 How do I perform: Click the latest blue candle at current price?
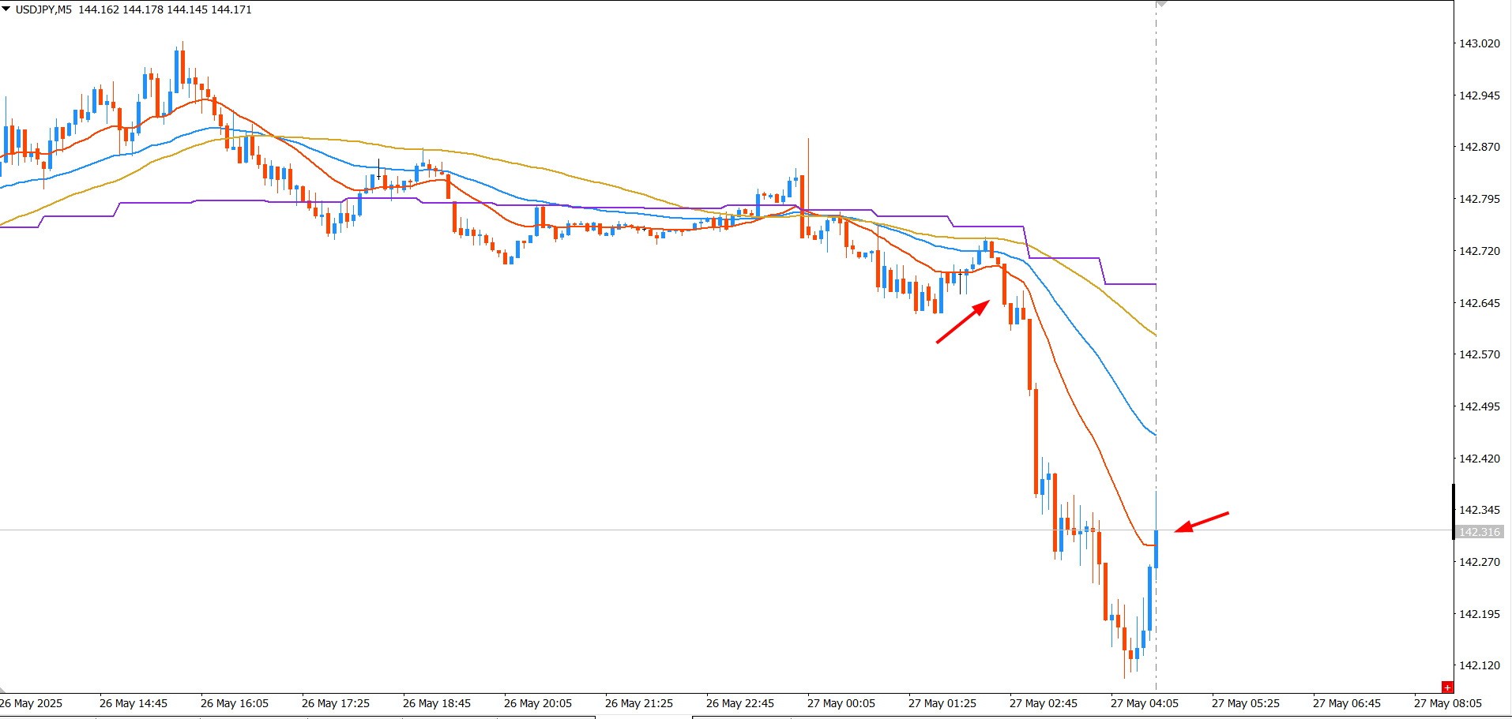click(1157, 549)
